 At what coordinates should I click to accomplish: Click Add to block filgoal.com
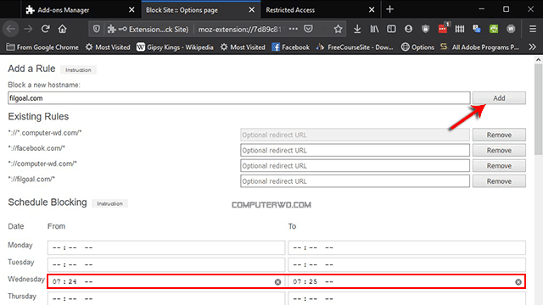[x=499, y=98]
